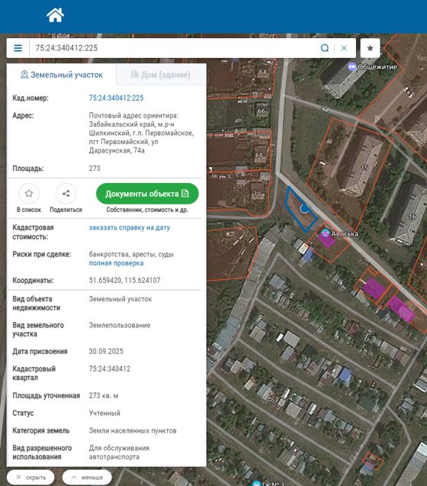Collapse details with the меньше button
The image size is (427, 486).
(x=87, y=478)
